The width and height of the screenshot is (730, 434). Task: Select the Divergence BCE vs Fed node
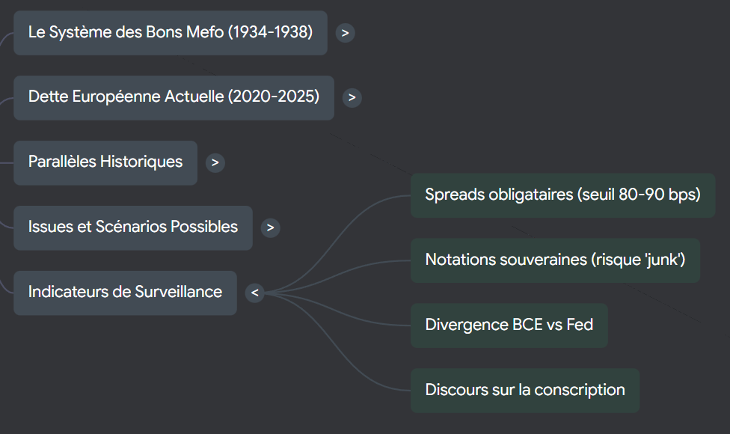509,325
